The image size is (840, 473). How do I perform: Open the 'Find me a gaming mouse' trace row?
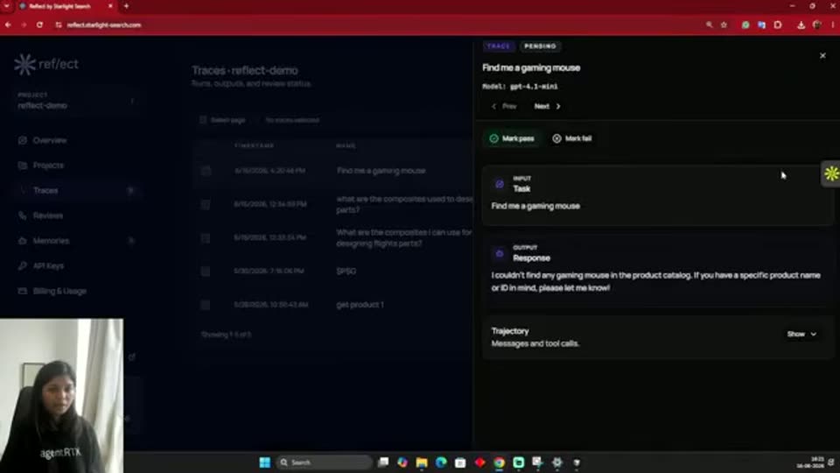click(333, 171)
